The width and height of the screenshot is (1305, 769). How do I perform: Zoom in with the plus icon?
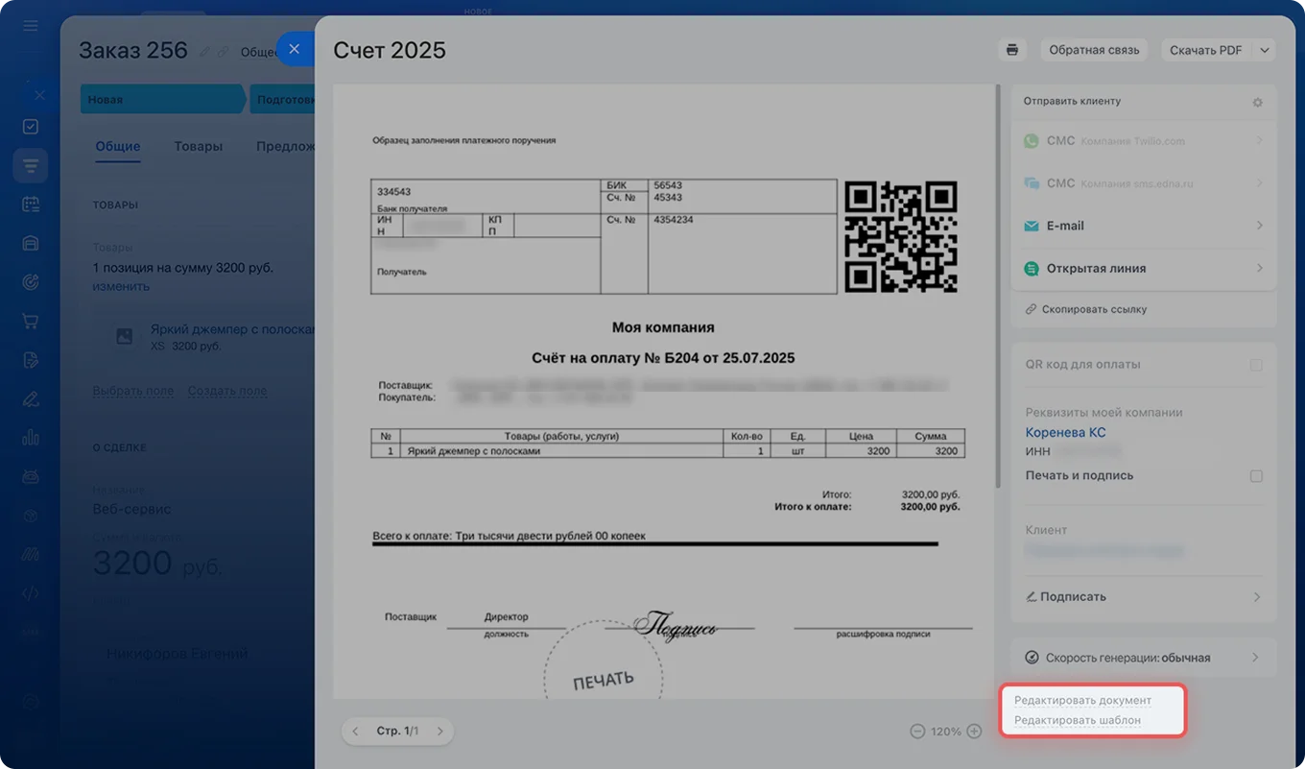[974, 732]
